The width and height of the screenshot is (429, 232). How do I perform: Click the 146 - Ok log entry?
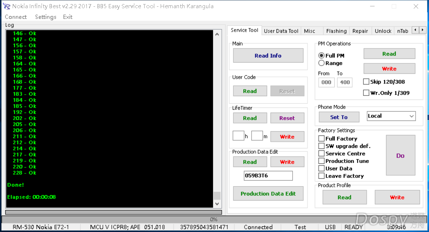click(24, 34)
